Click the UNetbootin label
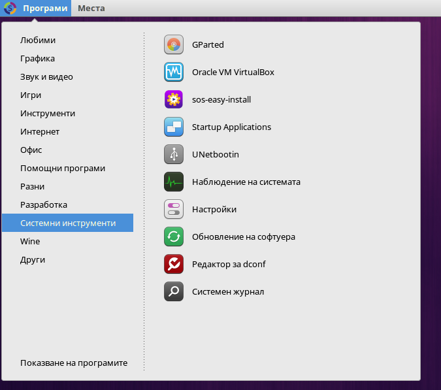 216,154
